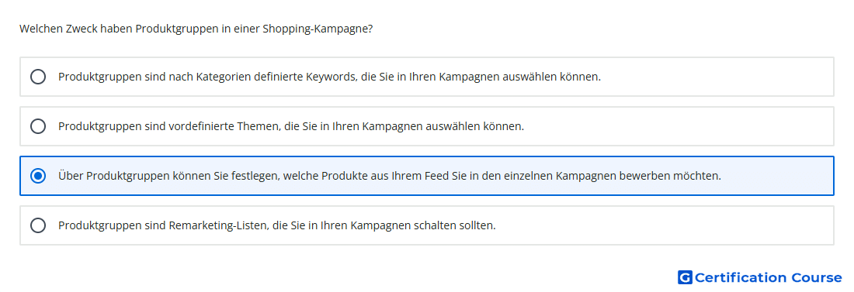Click the question text about Produktgruppen purpose
This screenshot has width=854, height=292.
[196, 29]
